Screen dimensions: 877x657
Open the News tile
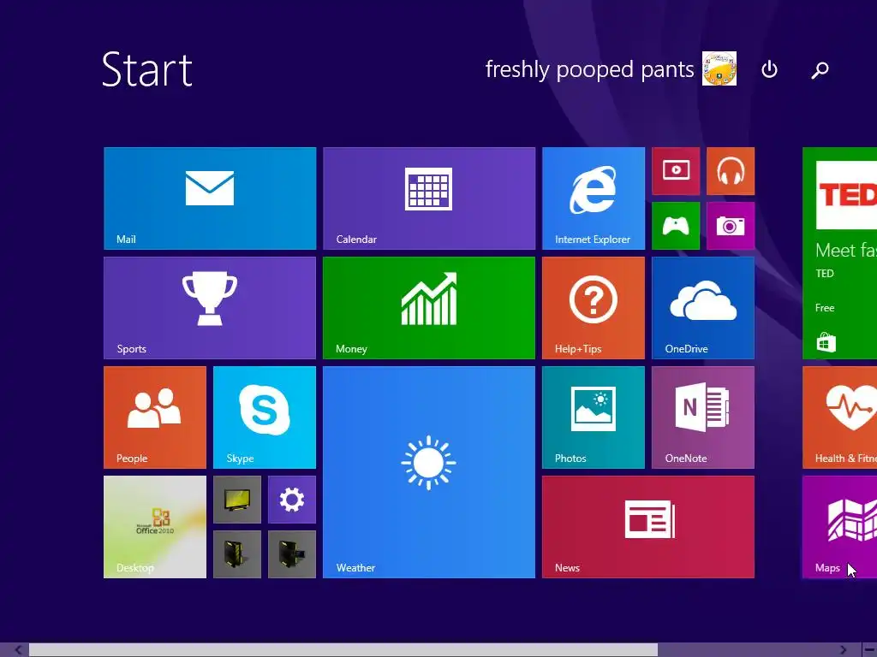coord(648,527)
